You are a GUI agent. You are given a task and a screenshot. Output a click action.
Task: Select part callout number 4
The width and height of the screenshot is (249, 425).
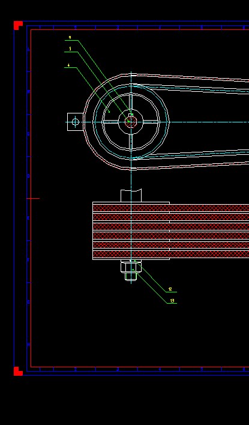[x=69, y=65]
